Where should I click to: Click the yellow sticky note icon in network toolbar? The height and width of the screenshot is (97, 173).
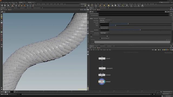[164, 50]
